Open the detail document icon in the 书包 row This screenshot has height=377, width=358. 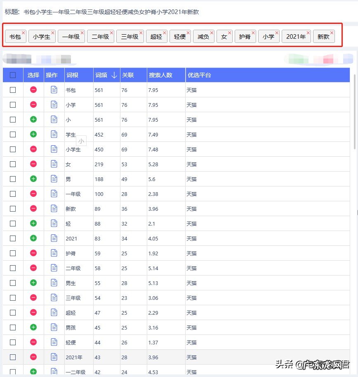click(x=54, y=90)
